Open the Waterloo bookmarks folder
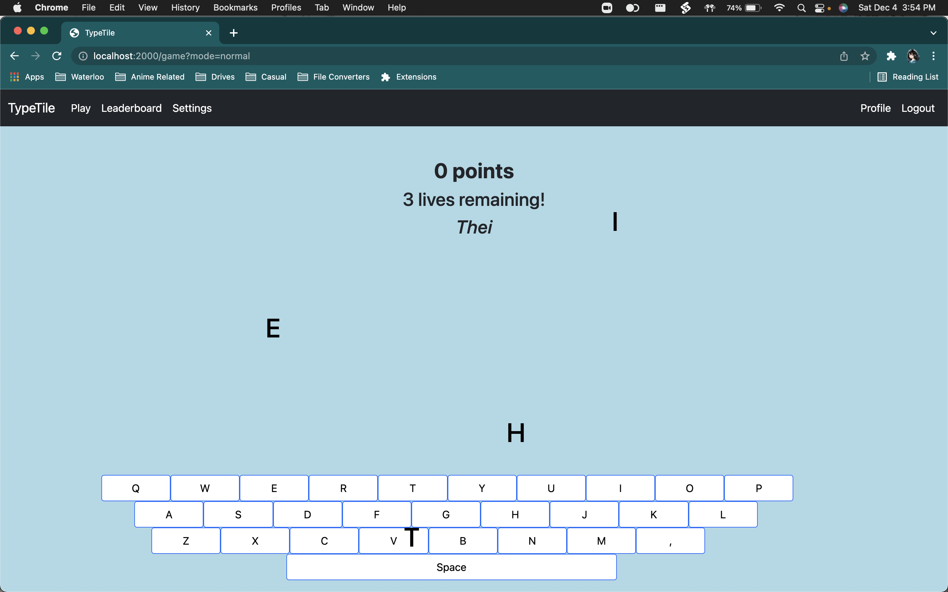 click(x=80, y=77)
